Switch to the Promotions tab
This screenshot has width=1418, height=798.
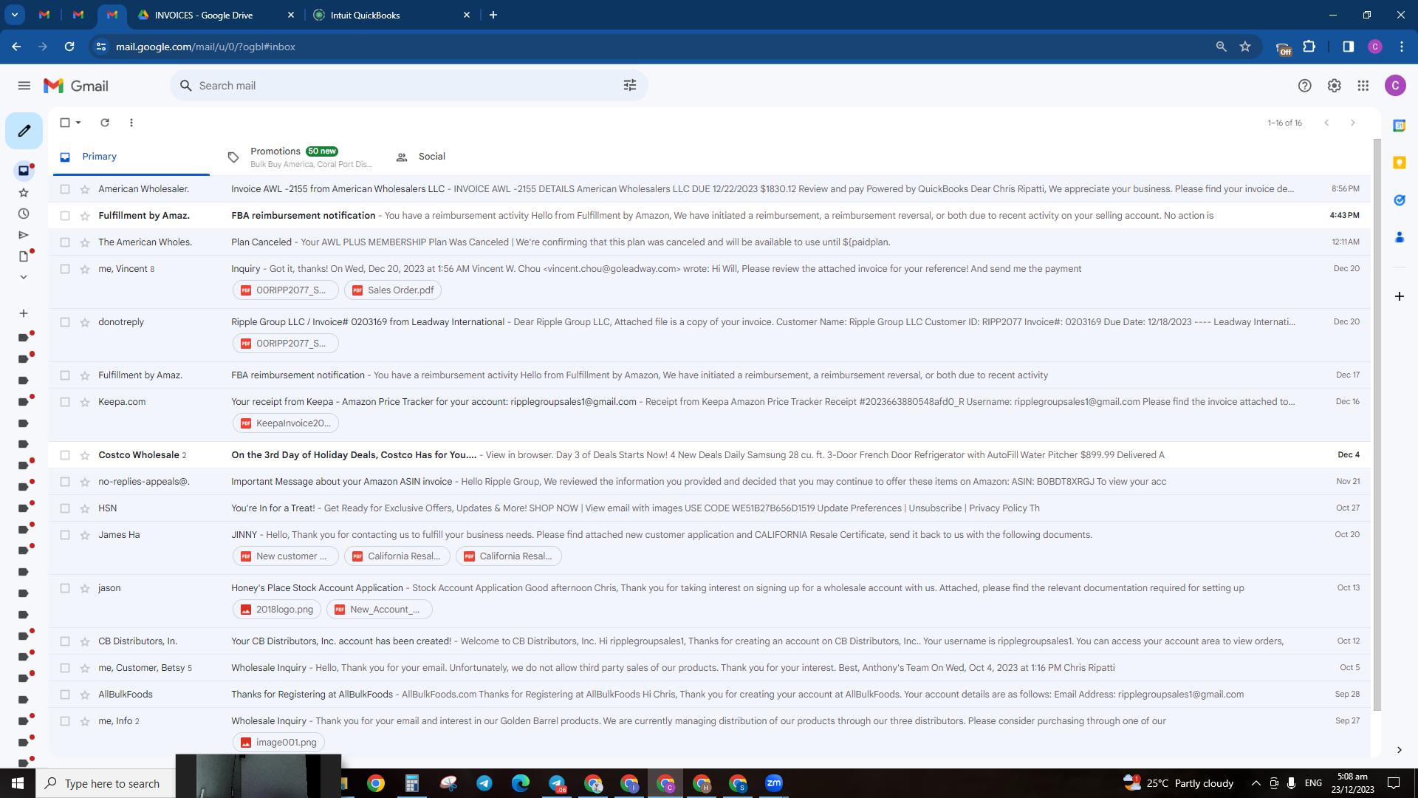tap(301, 157)
